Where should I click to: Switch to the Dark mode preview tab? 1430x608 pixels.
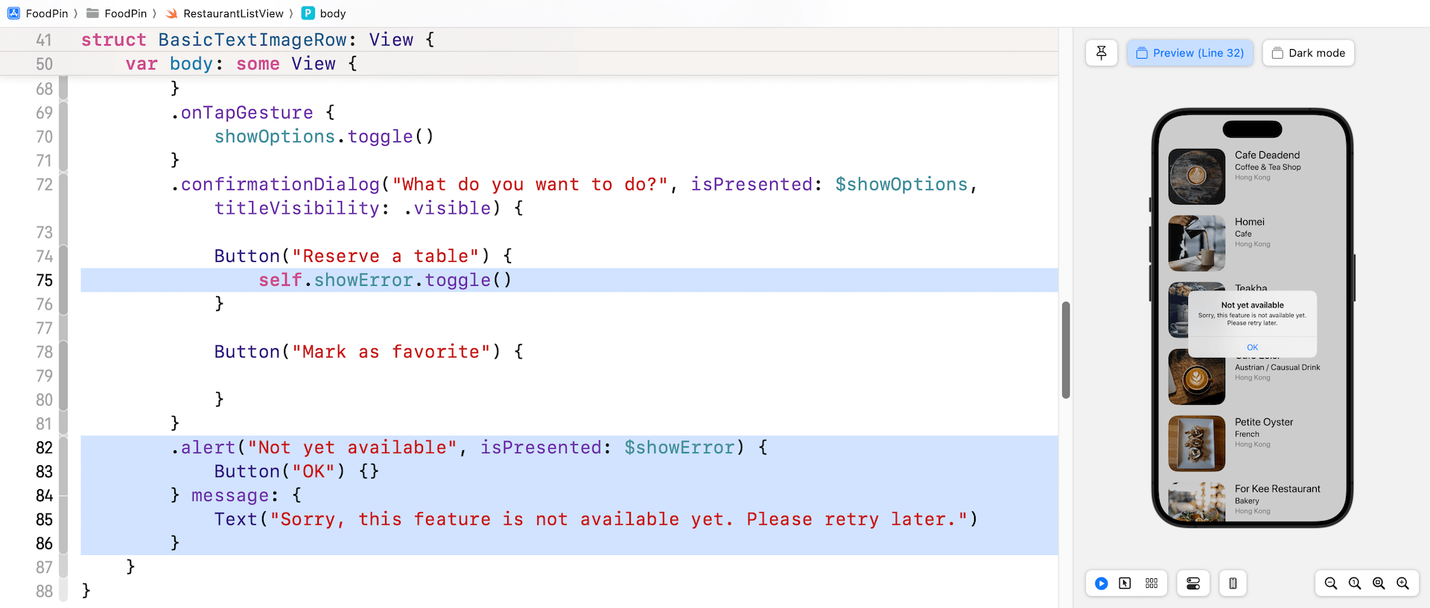pyautogui.click(x=1308, y=53)
